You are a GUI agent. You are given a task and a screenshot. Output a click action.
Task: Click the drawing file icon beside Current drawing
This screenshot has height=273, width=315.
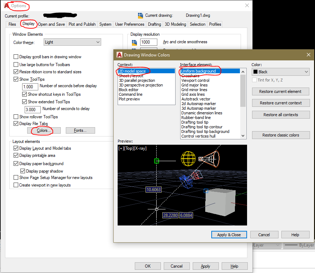(141, 15)
